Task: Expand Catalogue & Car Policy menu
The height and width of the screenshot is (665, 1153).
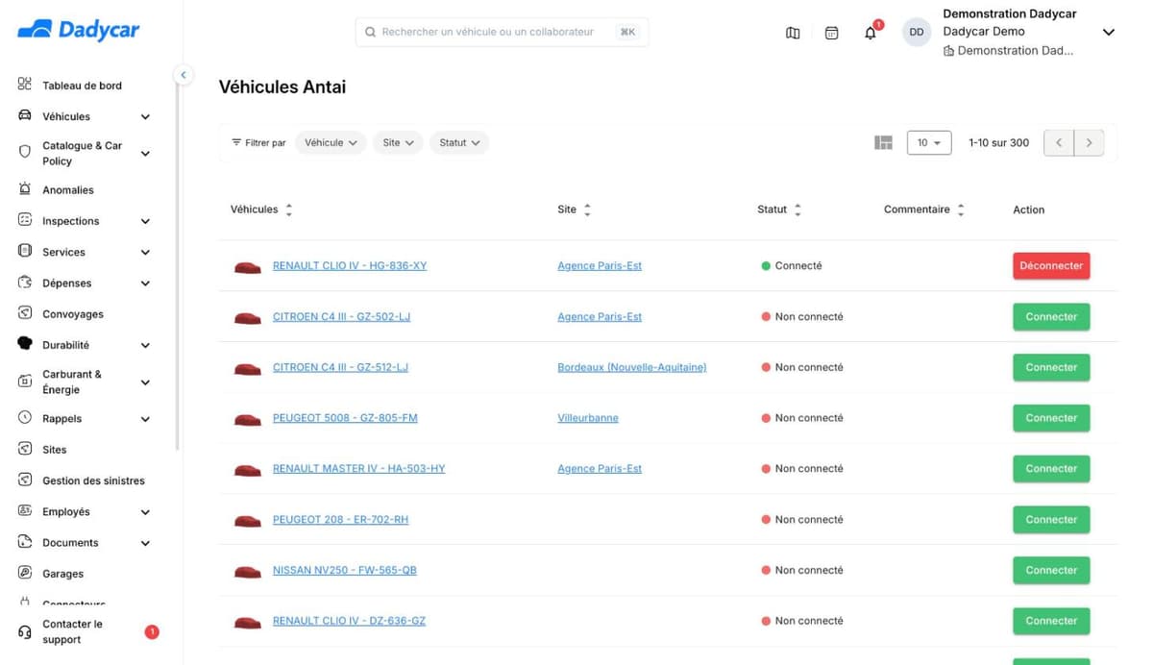Action: tap(145, 154)
